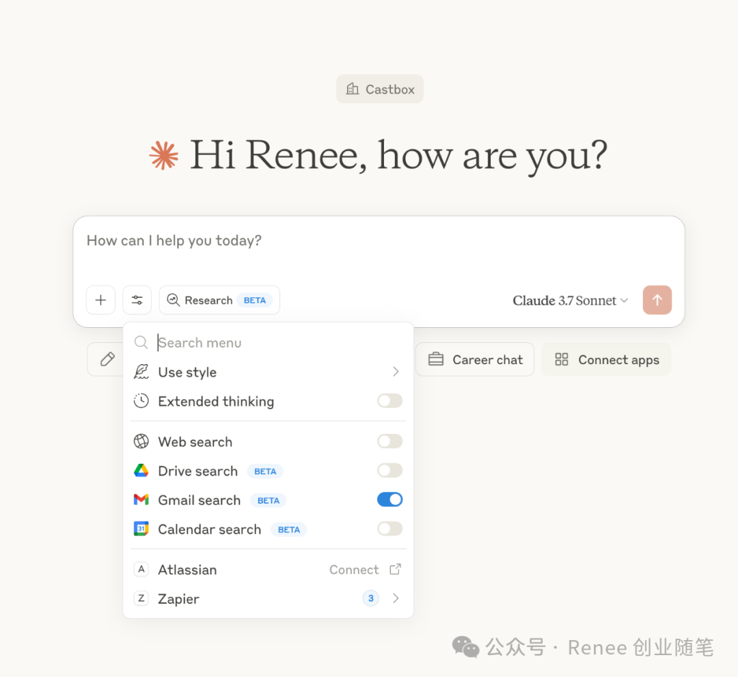Screen dimensions: 738x677
Task: Open the Claude 3.7 Sonnet model dropdown
Action: pyautogui.click(x=570, y=301)
